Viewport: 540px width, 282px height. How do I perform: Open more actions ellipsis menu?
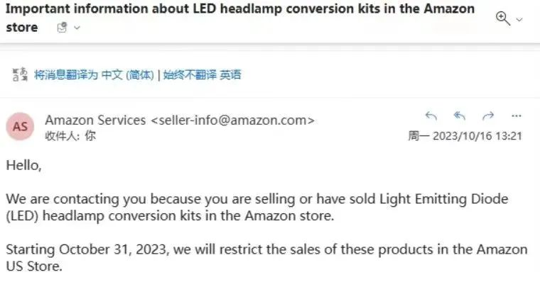tap(517, 116)
